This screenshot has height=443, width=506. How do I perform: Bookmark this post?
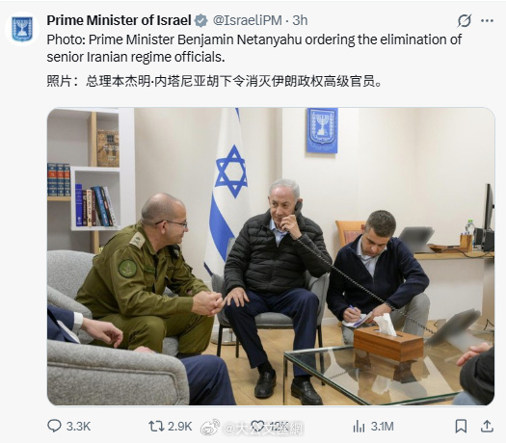pos(461,427)
